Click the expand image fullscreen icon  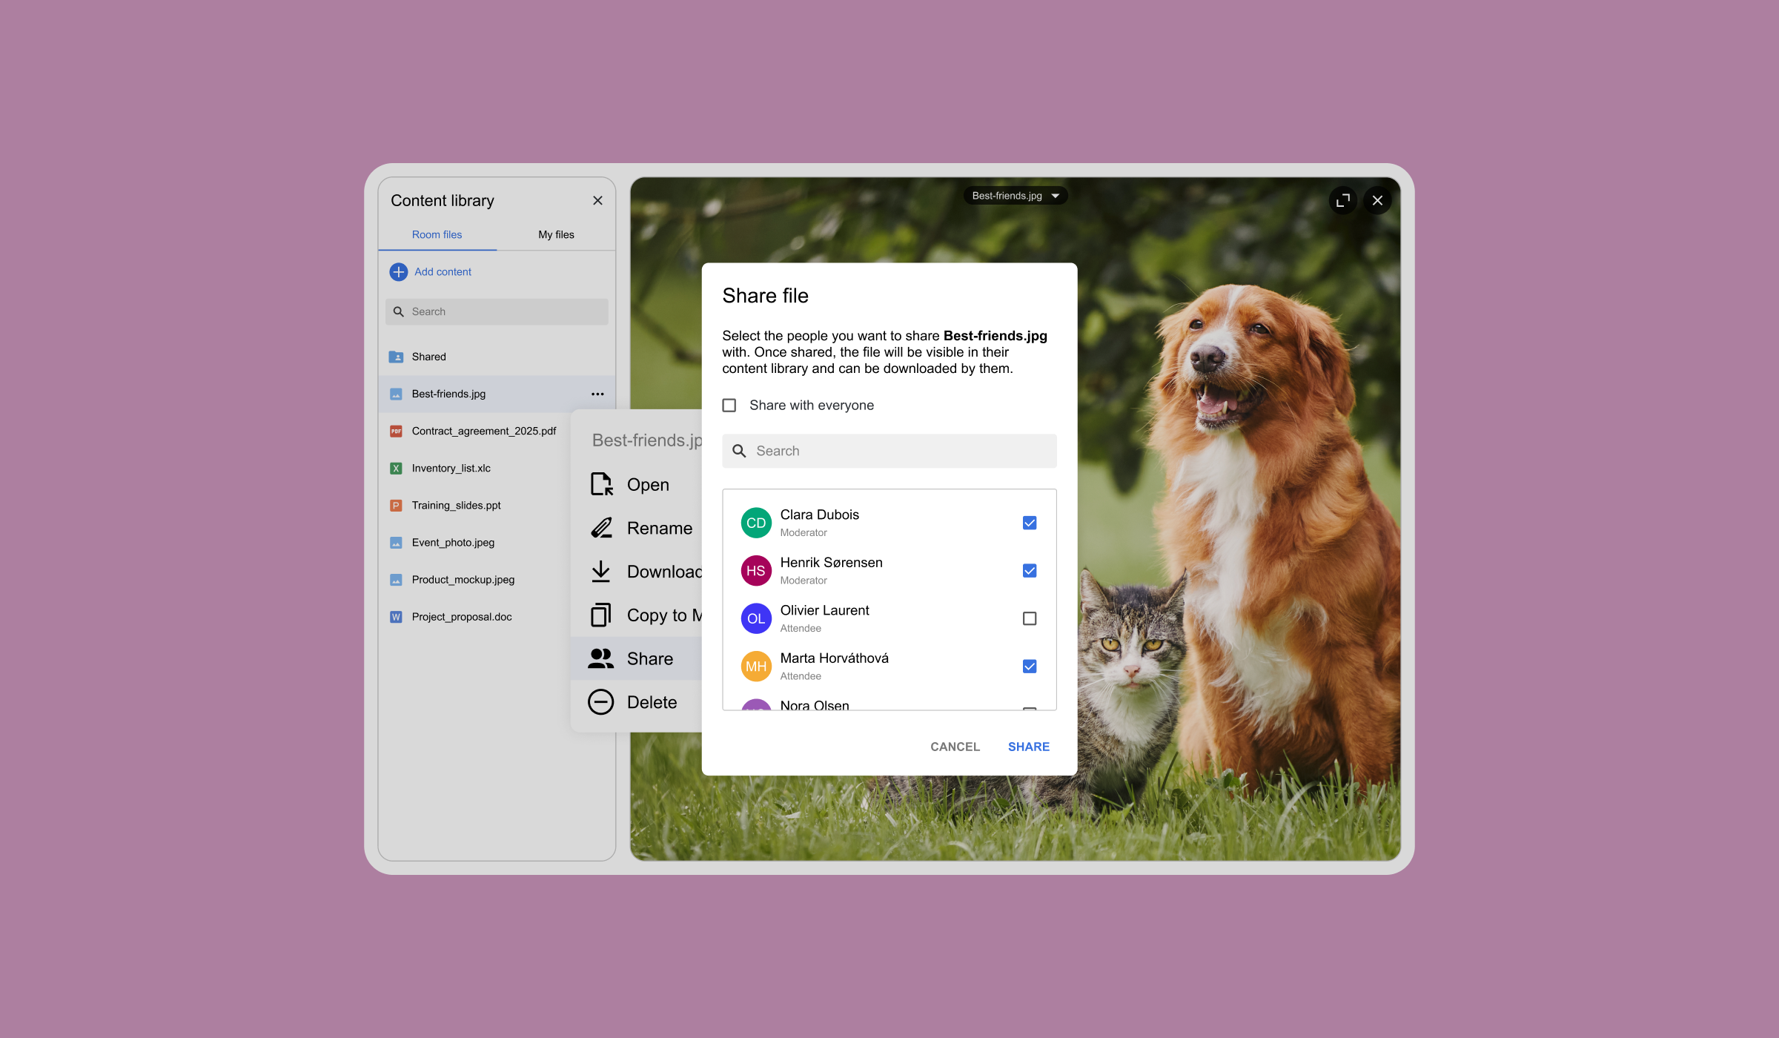pyautogui.click(x=1342, y=200)
